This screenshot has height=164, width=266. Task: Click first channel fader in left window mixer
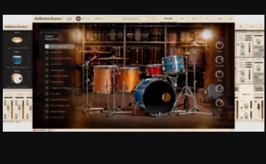8,108
